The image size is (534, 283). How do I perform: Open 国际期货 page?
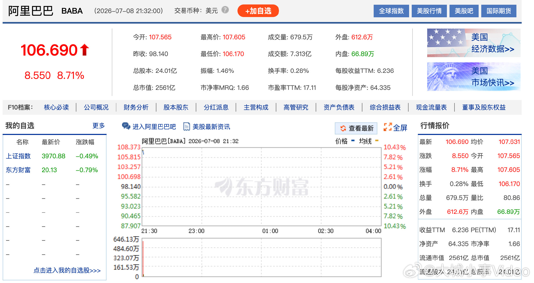tap(499, 11)
